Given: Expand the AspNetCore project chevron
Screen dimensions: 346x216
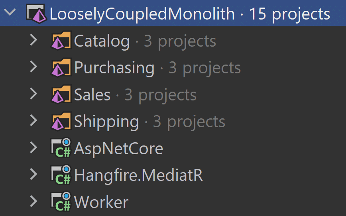Looking at the screenshot, I should tap(33, 147).
